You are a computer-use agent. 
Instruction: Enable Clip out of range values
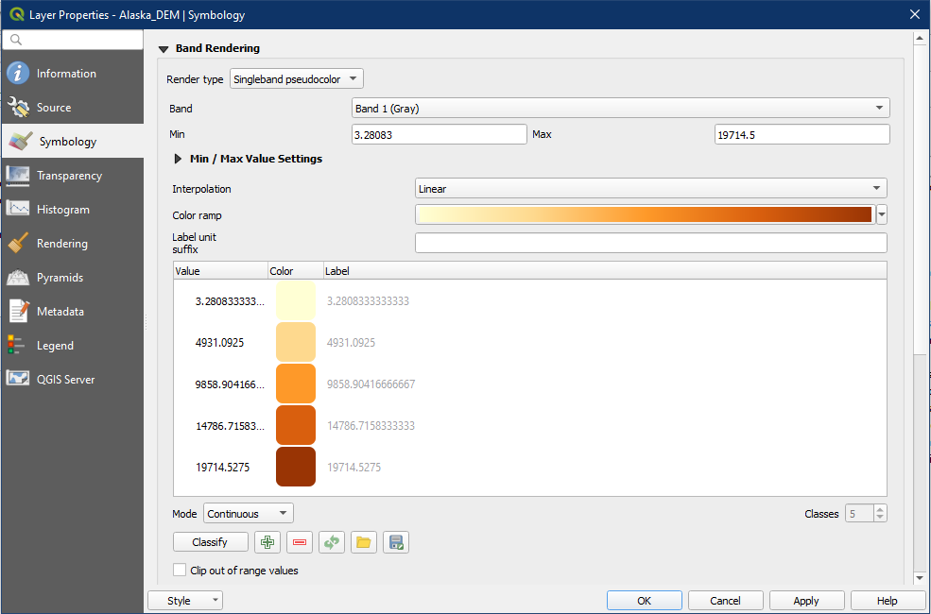tap(181, 571)
